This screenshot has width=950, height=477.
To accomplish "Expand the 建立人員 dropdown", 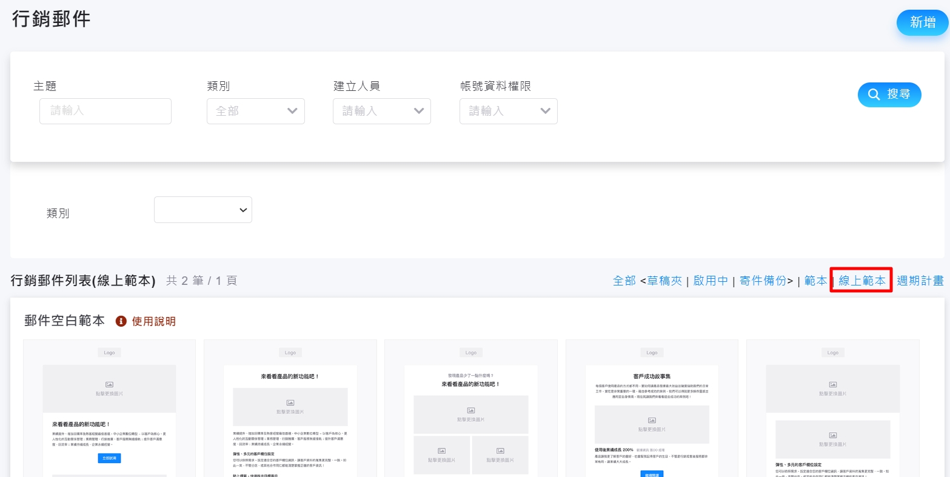I will click(x=381, y=112).
